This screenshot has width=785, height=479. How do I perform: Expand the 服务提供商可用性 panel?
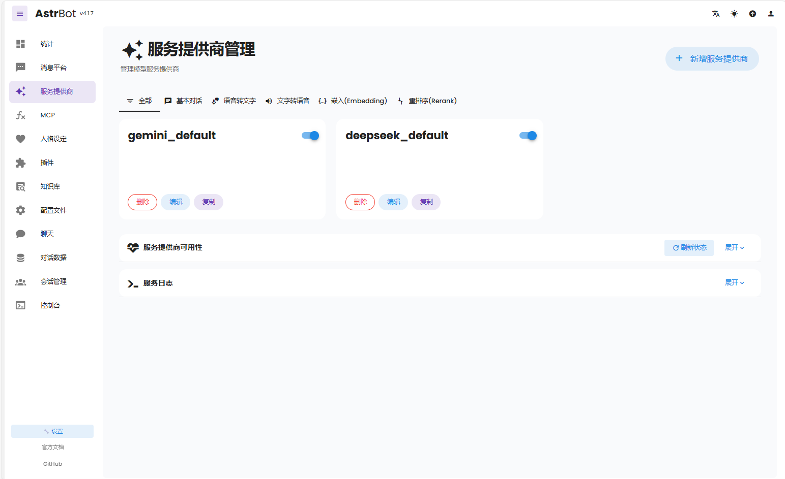click(735, 247)
